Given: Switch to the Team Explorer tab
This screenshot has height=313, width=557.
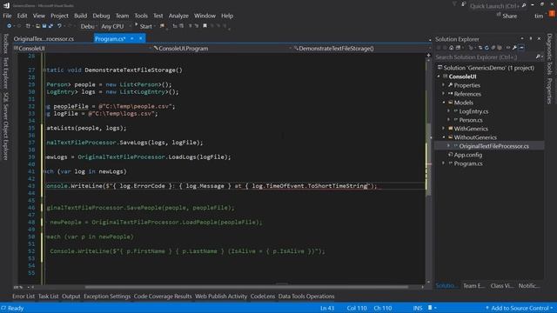Looking at the screenshot, I should pyautogui.click(x=473, y=286).
